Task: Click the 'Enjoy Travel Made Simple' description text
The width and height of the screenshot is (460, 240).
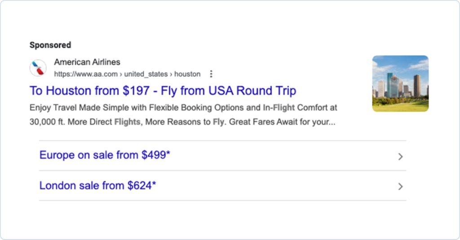Action: (71, 108)
